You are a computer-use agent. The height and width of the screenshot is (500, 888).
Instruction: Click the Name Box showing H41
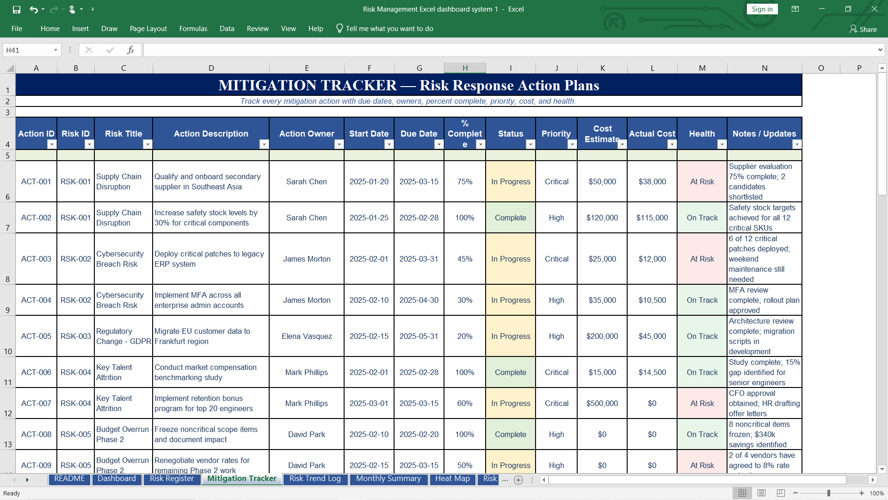(x=28, y=50)
